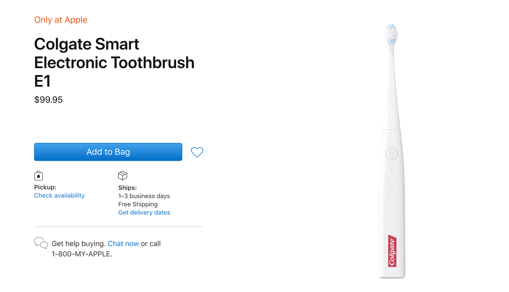Click the Colgate logo on the toothbrush
The width and height of the screenshot is (509, 292).
coord(392,250)
